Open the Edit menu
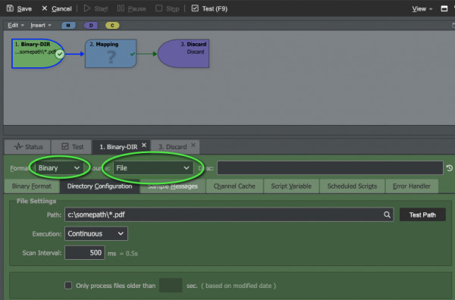455x300 pixels. point(16,25)
